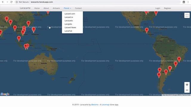191x107 pixels.
Task: Open the Contact page
Action: (x=78, y=8)
